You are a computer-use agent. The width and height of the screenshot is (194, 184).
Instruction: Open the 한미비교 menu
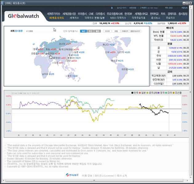(154, 14)
